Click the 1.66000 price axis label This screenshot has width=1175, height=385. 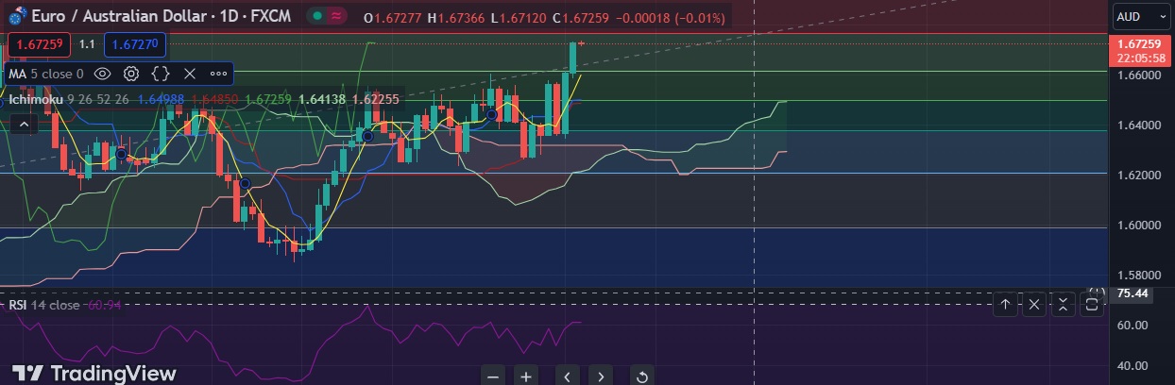coord(1137,75)
